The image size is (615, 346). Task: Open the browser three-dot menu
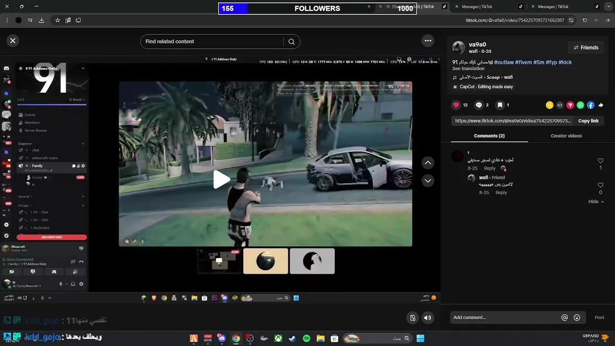click(7, 20)
